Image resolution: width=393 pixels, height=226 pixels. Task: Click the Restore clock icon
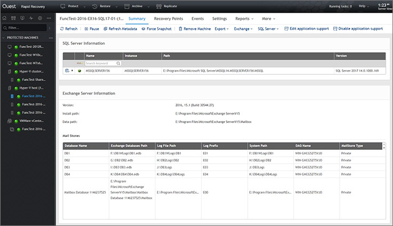(95, 6)
